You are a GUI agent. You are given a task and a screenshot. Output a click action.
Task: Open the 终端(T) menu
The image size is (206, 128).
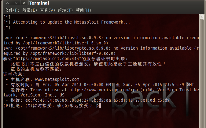(x=65, y=10)
